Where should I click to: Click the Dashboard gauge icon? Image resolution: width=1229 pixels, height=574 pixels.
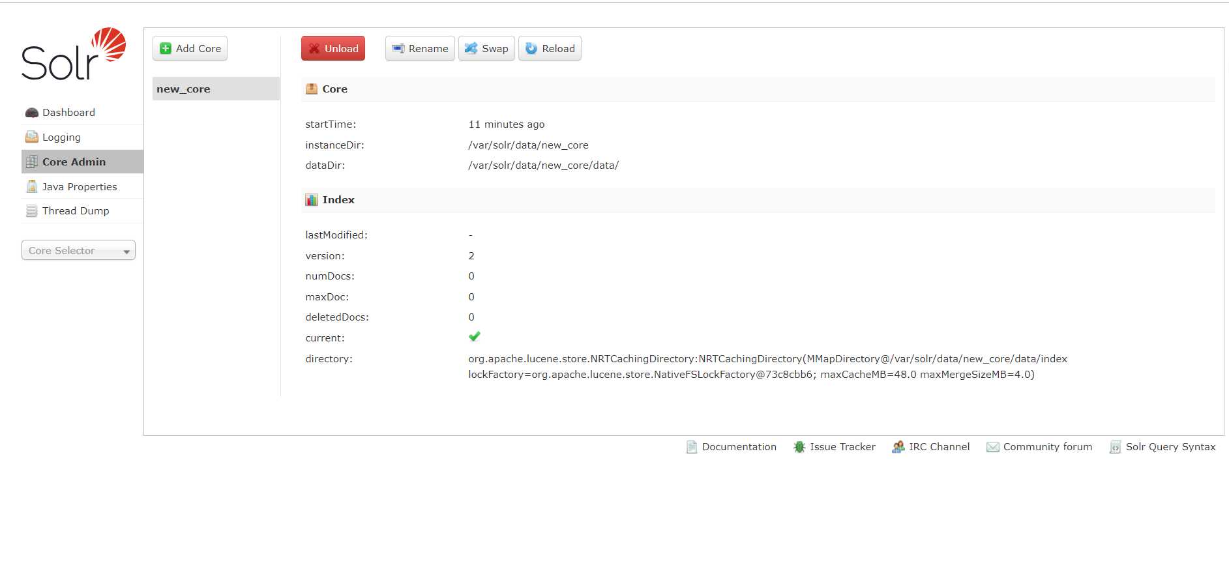coord(31,113)
